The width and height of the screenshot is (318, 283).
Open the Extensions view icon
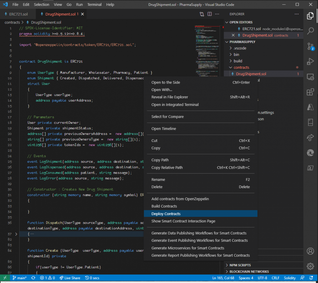point(310,92)
